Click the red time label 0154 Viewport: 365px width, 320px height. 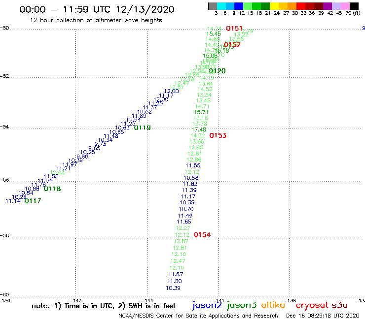click(202, 235)
